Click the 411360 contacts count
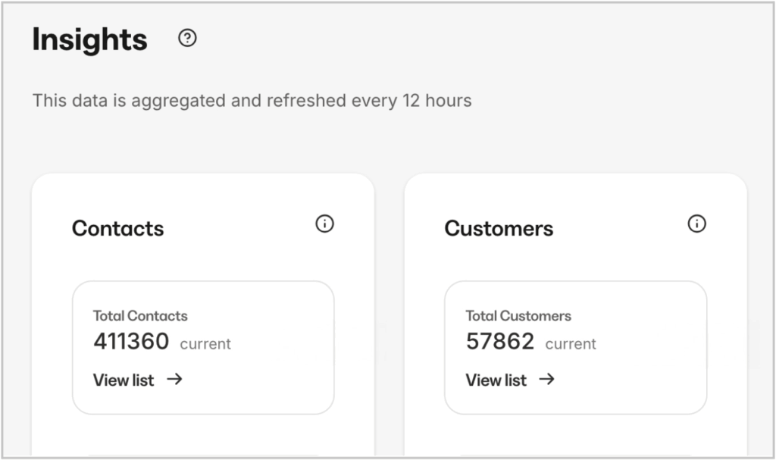Screen dimensions: 776x460 [x=131, y=342]
